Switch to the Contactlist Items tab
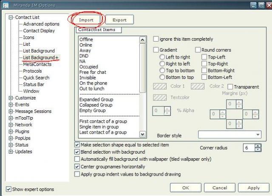 [x=99, y=30]
